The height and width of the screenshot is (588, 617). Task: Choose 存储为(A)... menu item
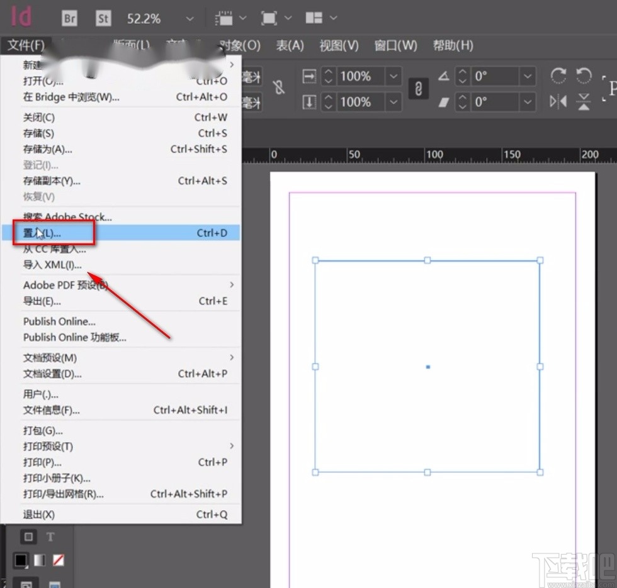point(121,149)
